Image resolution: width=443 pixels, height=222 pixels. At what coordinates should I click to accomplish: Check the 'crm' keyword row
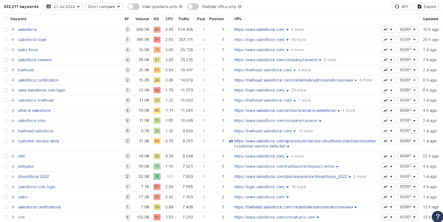(x=6, y=217)
